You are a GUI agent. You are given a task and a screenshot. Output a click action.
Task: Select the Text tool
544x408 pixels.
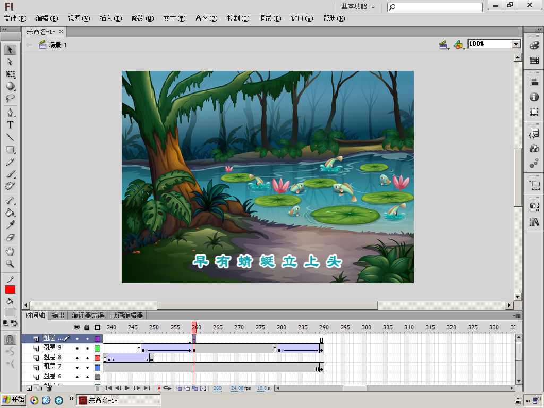[x=10, y=125]
